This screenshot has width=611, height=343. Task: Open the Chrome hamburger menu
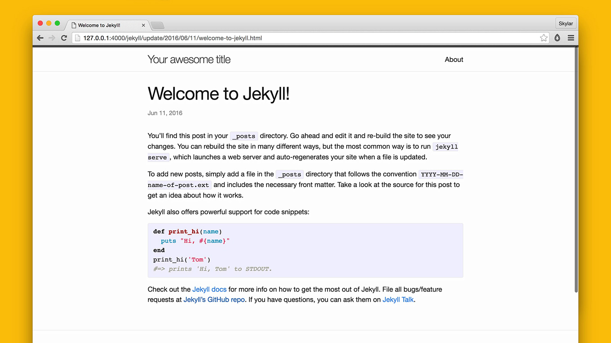[x=571, y=38]
